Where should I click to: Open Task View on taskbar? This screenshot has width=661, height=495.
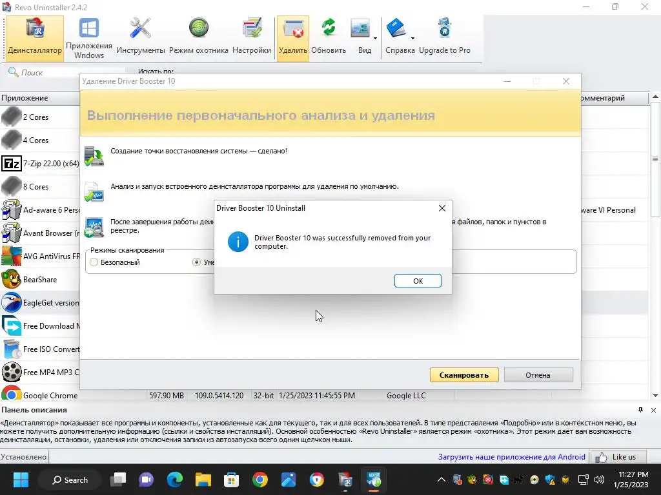click(118, 480)
